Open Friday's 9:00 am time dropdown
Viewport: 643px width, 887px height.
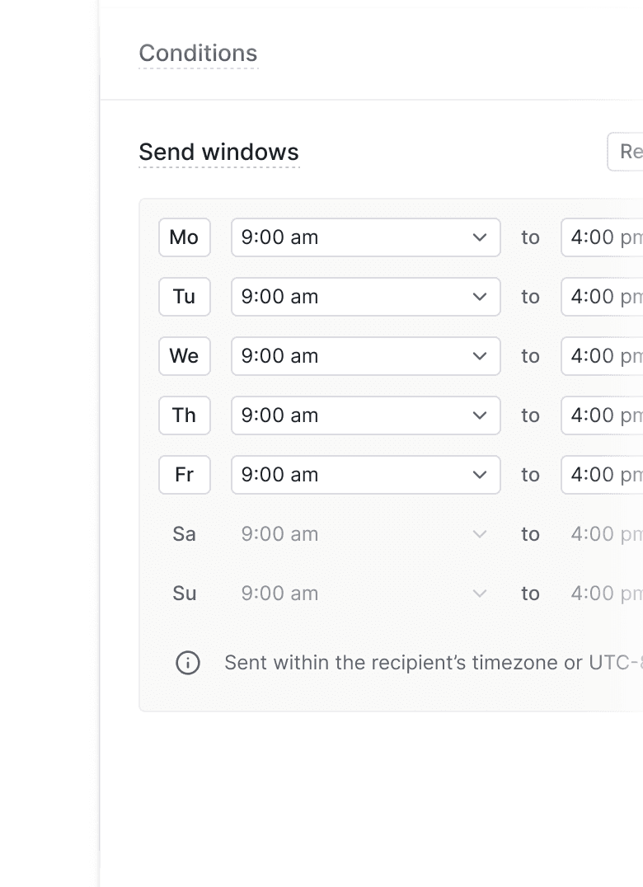[x=365, y=475]
